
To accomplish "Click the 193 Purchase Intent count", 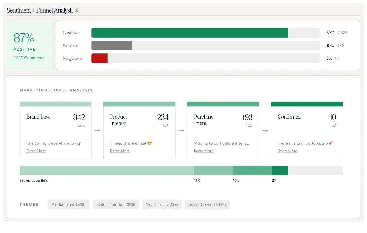I will pyautogui.click(x=247, y=117).
